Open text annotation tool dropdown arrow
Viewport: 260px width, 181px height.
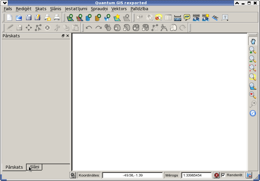point(228,20)
